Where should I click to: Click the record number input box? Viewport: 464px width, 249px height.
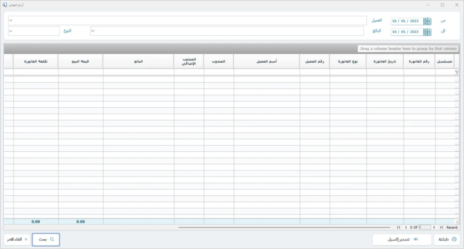tap(425, 227)
